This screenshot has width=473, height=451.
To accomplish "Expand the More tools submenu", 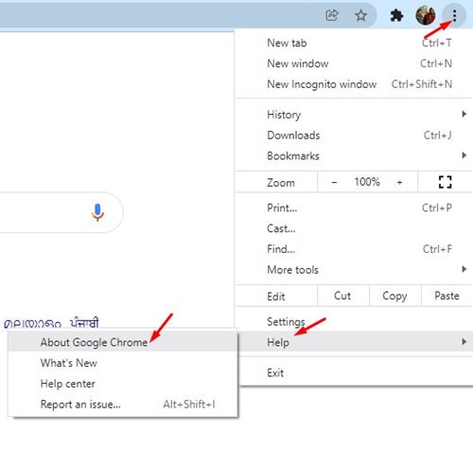I will (354, 270).
